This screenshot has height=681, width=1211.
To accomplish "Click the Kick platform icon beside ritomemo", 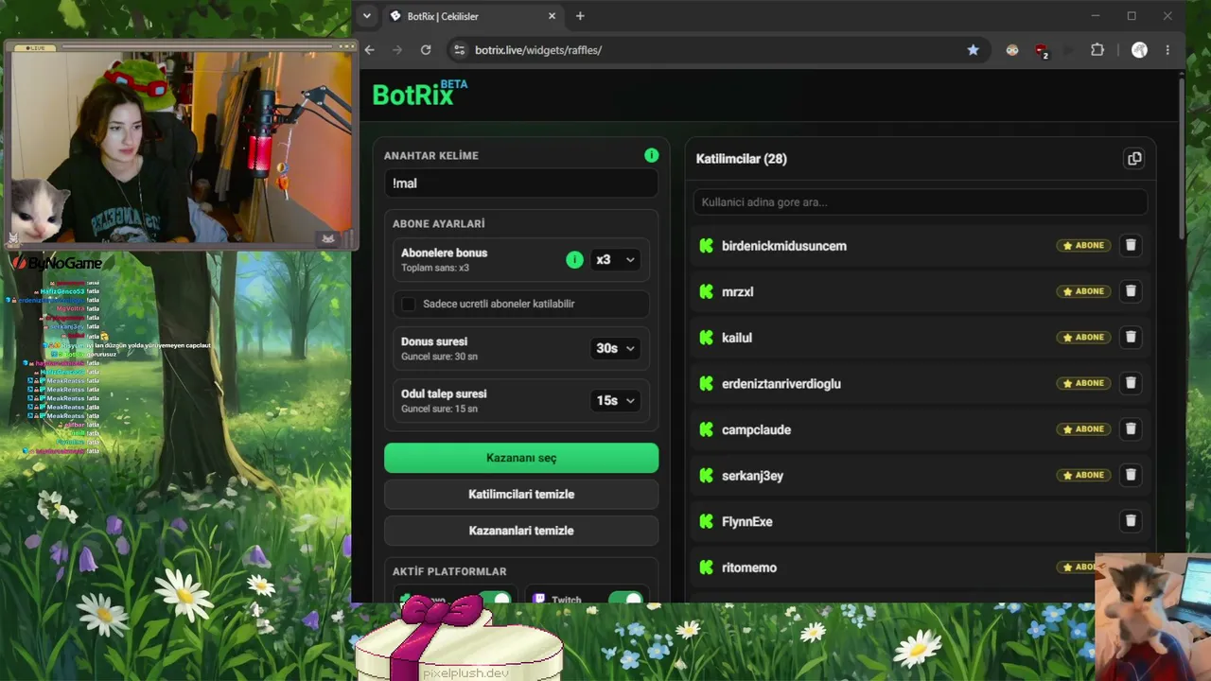I will click(706, 567).
